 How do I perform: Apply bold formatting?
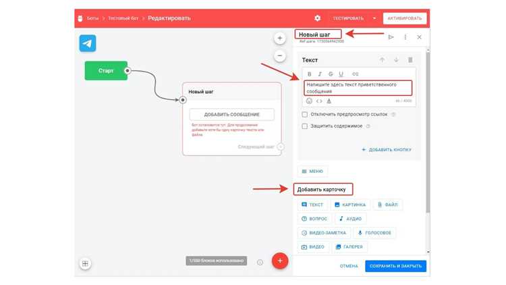[x=309, y=74]
